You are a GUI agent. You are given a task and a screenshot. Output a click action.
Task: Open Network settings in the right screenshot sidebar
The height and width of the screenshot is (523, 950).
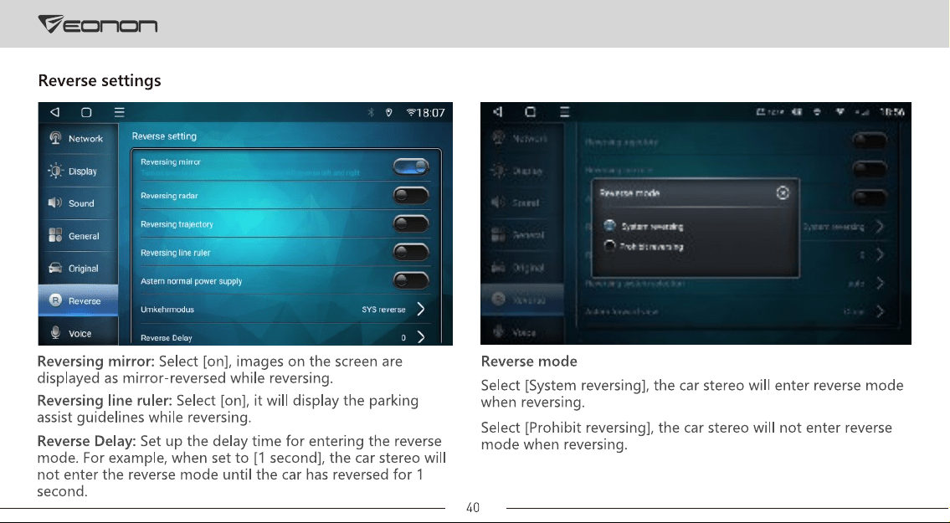pos(521,138)
